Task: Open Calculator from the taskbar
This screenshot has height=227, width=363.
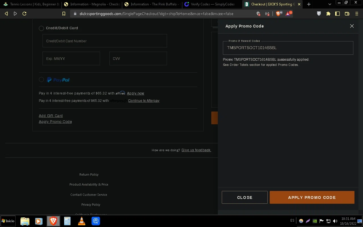Action: pos(67,221)
